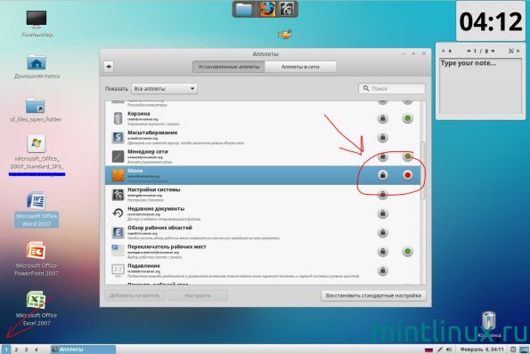Viewport: 530px width, 354px height.
Task: Select the Переключатель рабочих мест applet icon
Action: (x=118, y=251)
